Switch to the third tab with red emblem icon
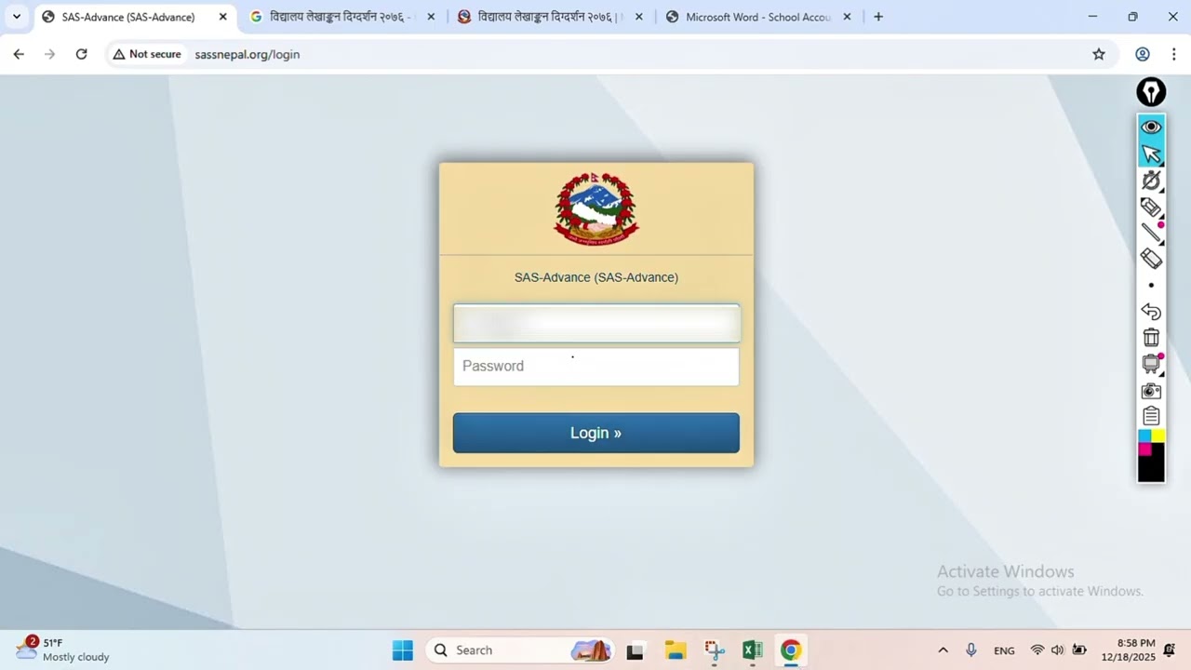This screenshot has width=1191, height=670. [x=548, y=17]
